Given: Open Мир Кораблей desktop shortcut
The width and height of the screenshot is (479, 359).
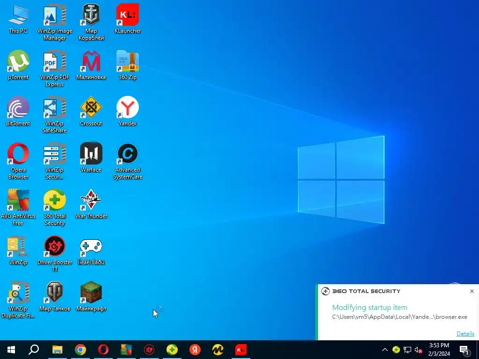Looking at the screenshot, I should [x=91, y=22].
